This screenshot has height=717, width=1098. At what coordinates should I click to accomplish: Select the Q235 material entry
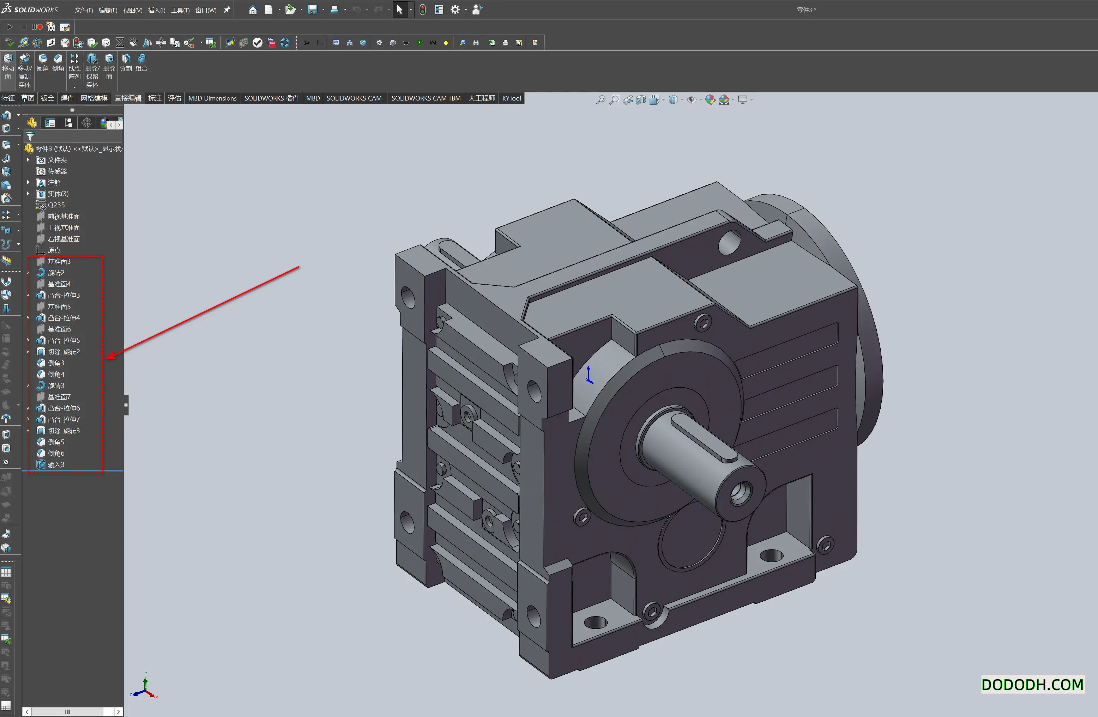coord(57,205)
